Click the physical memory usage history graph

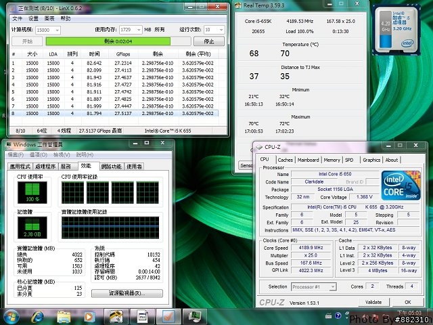pos(110,227)
